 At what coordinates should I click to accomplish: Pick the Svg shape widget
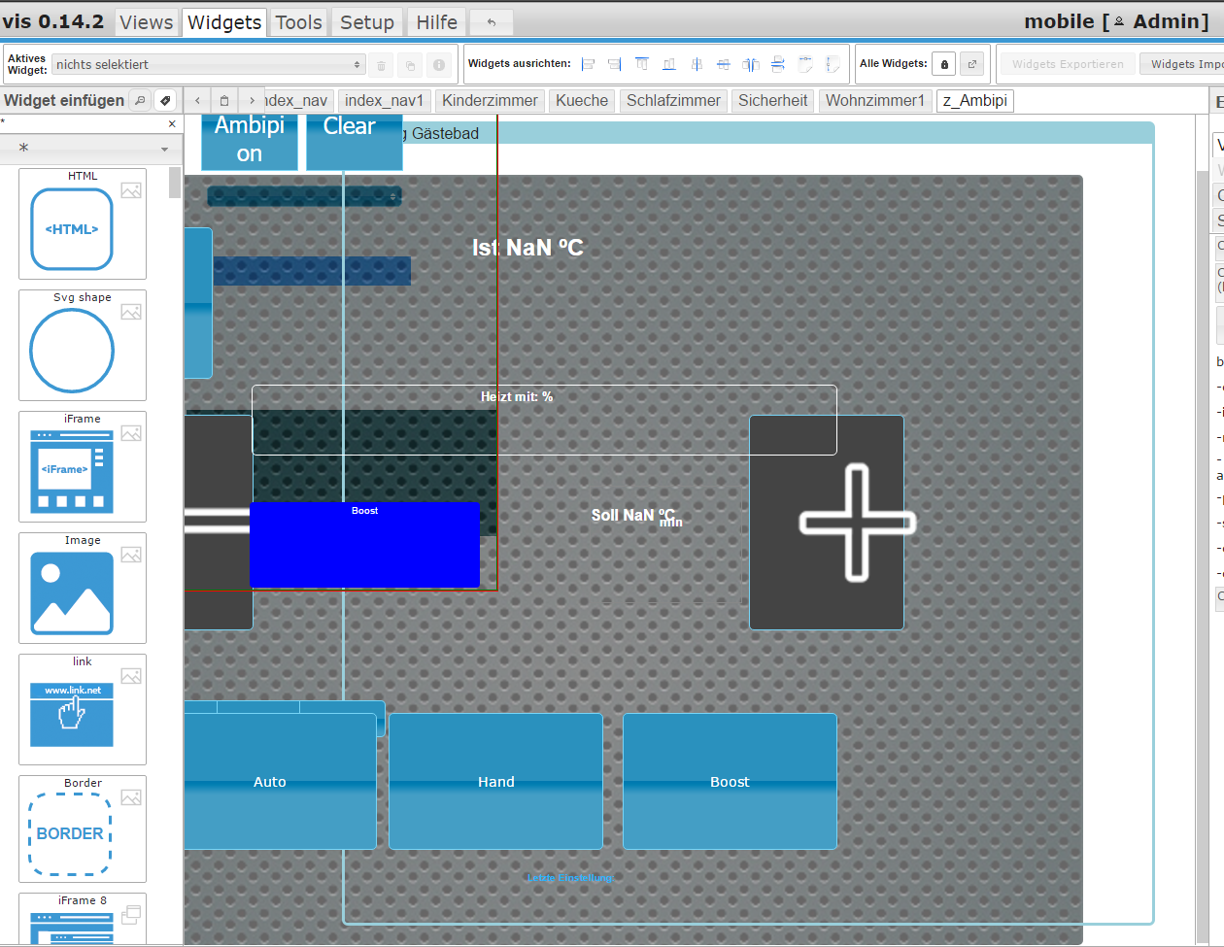click(72, 351)
